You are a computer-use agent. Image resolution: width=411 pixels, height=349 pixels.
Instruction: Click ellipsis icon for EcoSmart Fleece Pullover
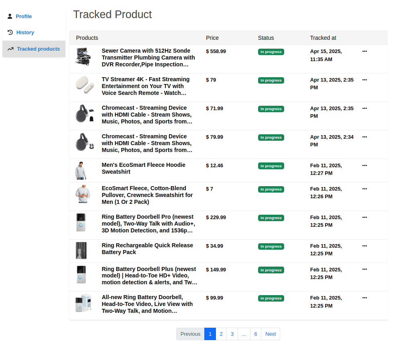pos(364,189)
